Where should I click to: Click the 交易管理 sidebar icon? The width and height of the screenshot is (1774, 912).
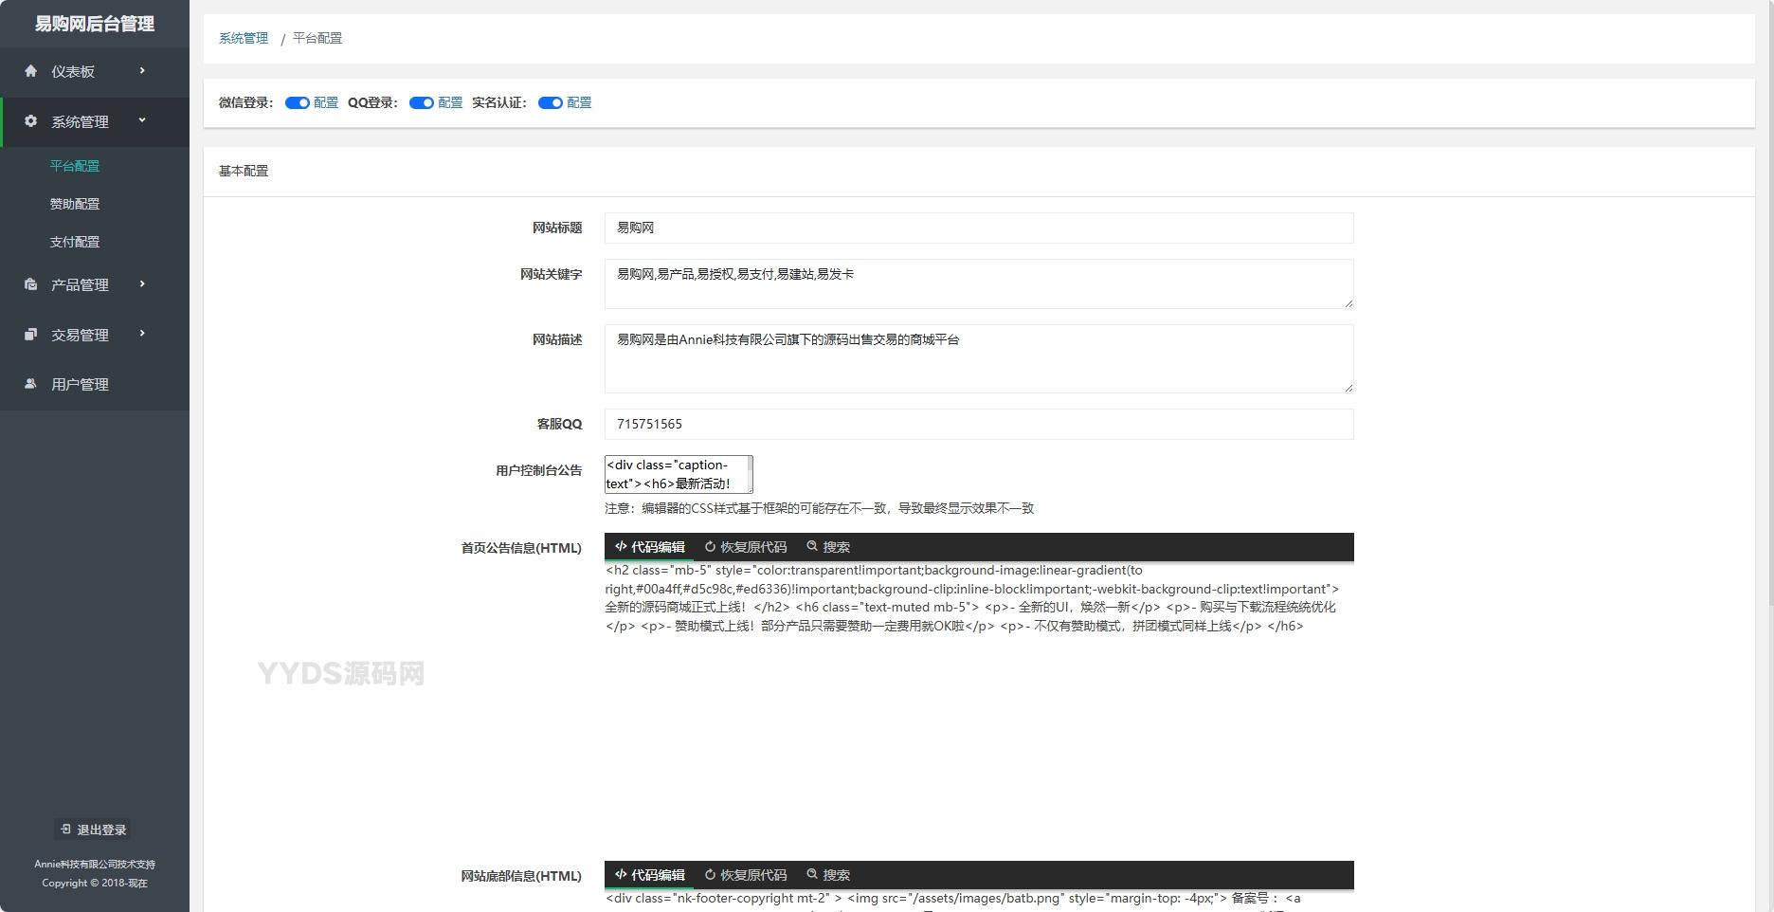pos(29,334)
